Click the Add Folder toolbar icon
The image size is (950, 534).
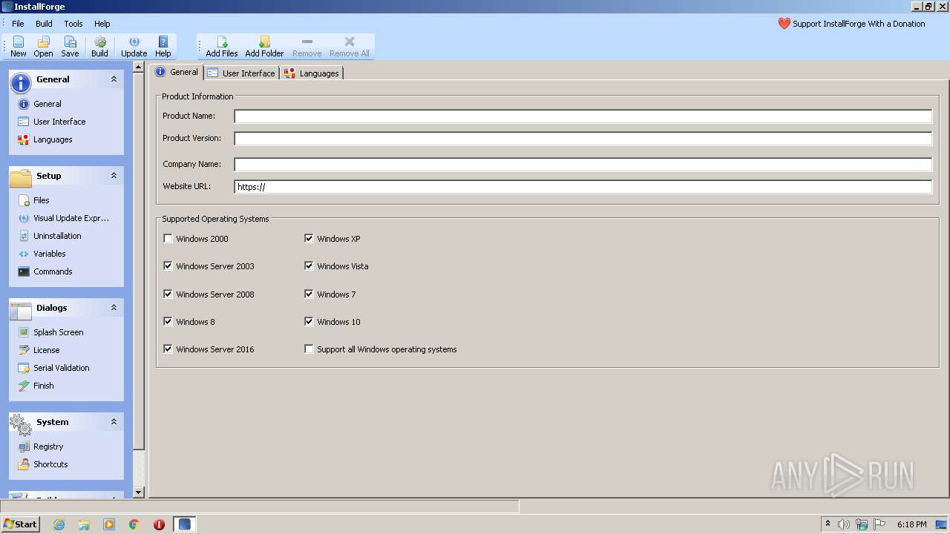(264, 47)
